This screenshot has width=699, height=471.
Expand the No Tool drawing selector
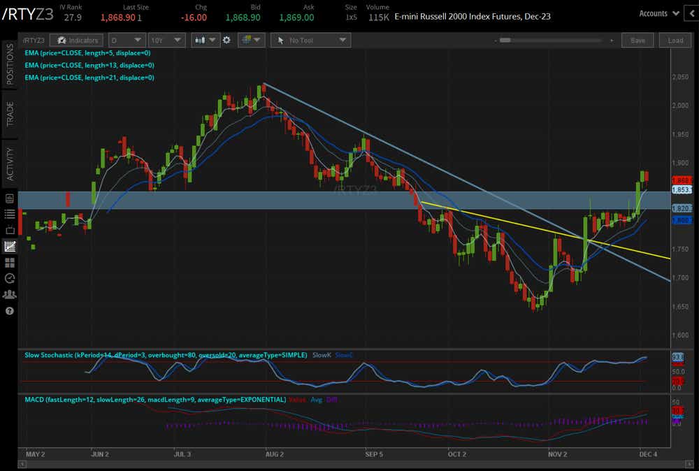coord(310,41)
